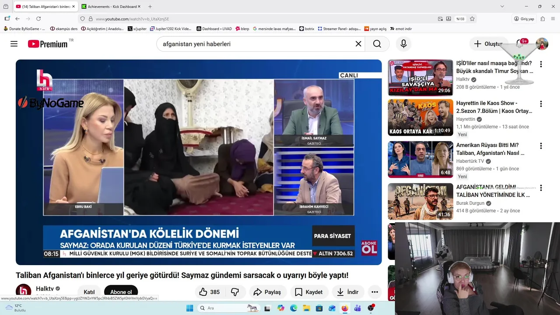Open the Dashboard LIVAD bookmark

click(x=214, y=29)
